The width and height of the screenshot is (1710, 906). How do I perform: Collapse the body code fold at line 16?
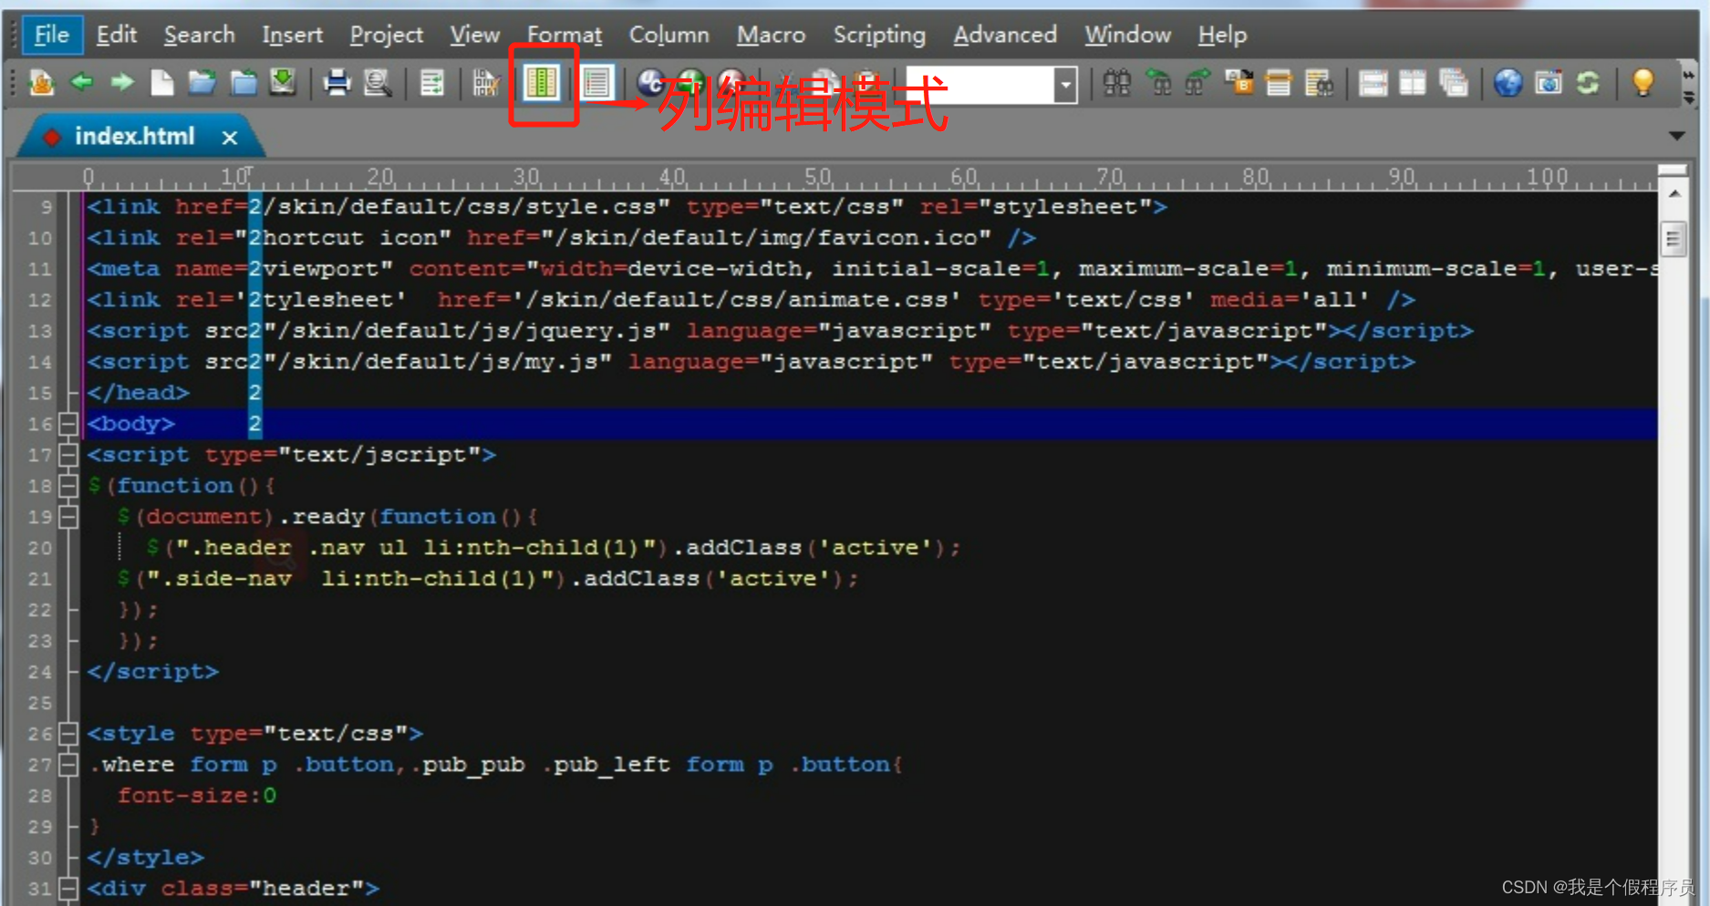[x=68, y=423]
